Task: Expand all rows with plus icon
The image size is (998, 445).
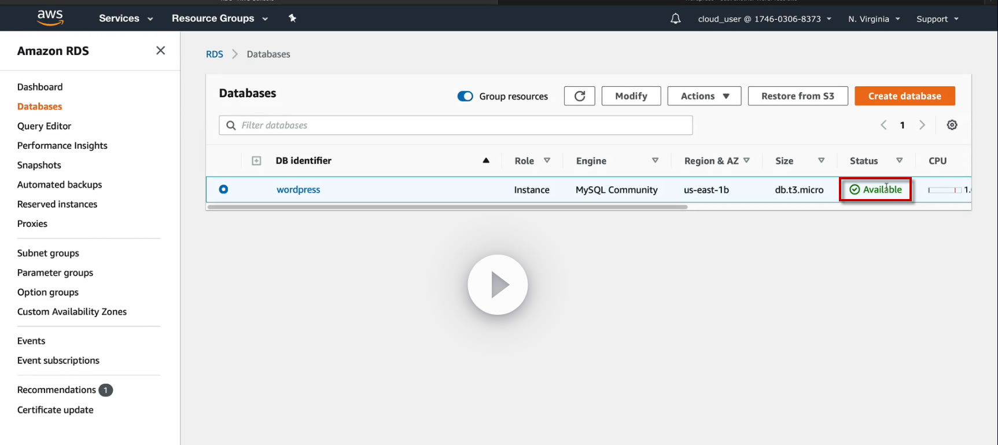Action: pos(256,161)
